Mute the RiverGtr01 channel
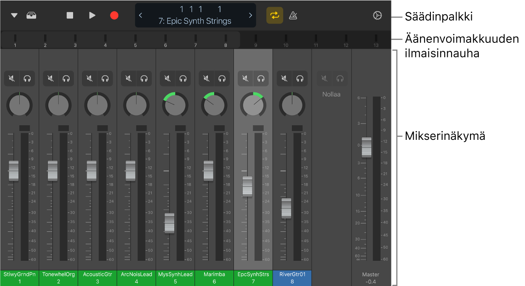The width and height of the screenshot is (525, 286). pos(284,78)
